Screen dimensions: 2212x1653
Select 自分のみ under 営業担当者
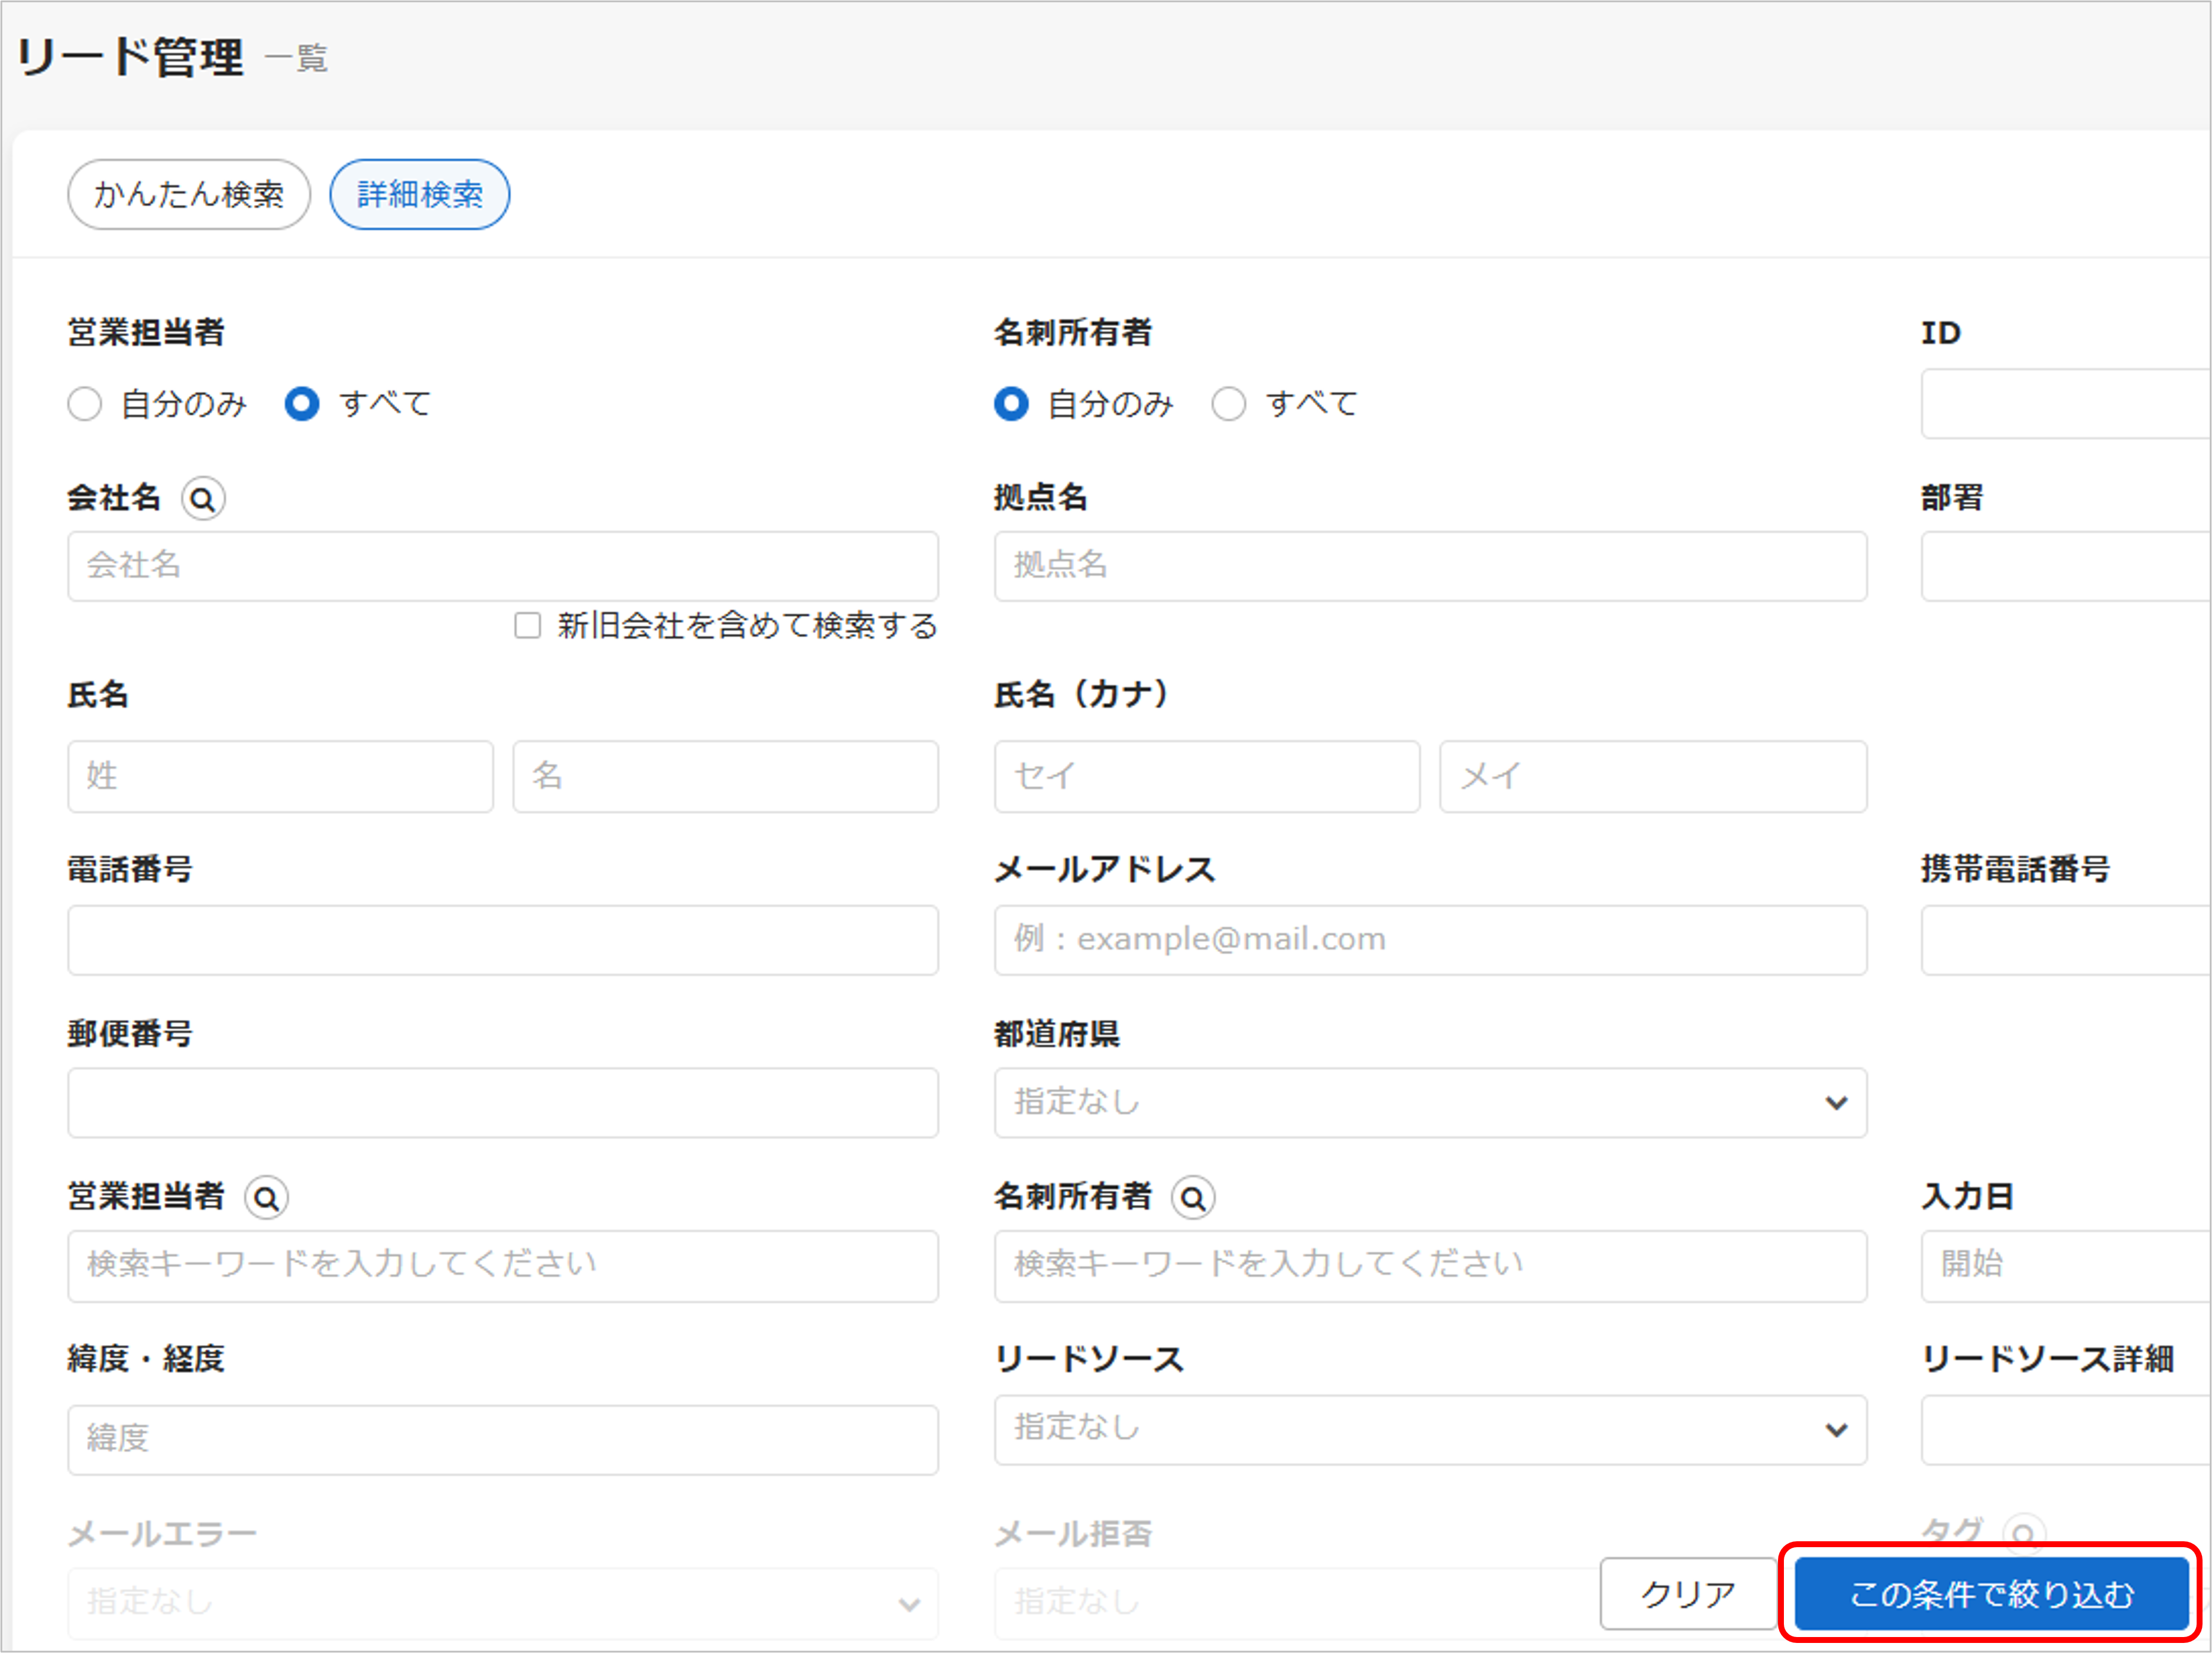pos(85,404)
